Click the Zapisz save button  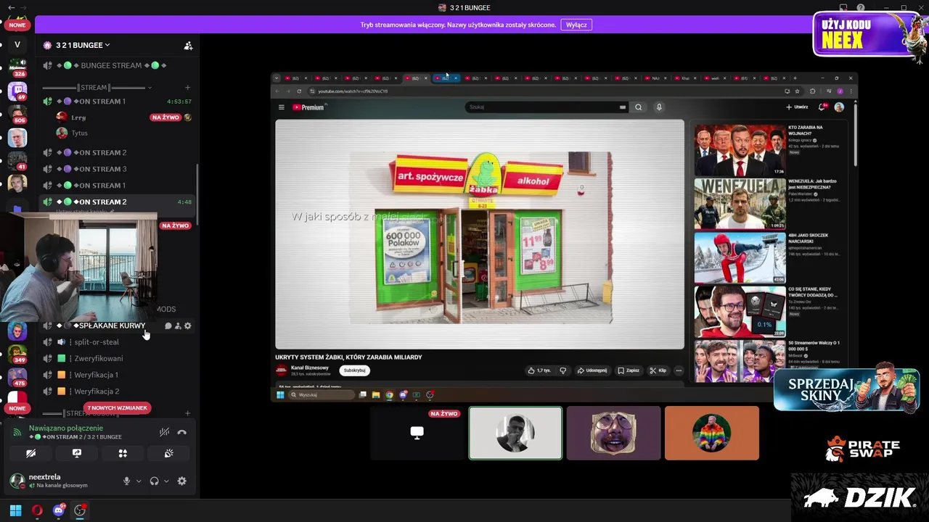[629, 370]
